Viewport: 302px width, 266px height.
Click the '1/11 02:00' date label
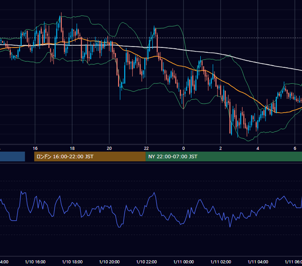click(221, 262)
